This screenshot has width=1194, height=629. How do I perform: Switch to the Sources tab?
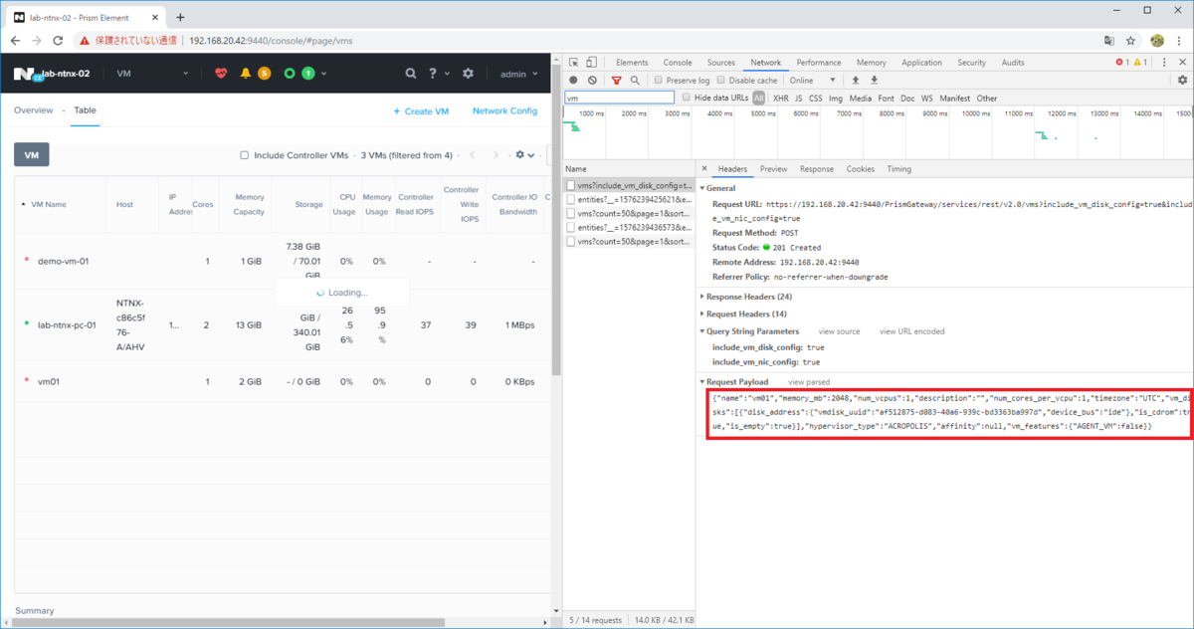(x=720, y=63)
